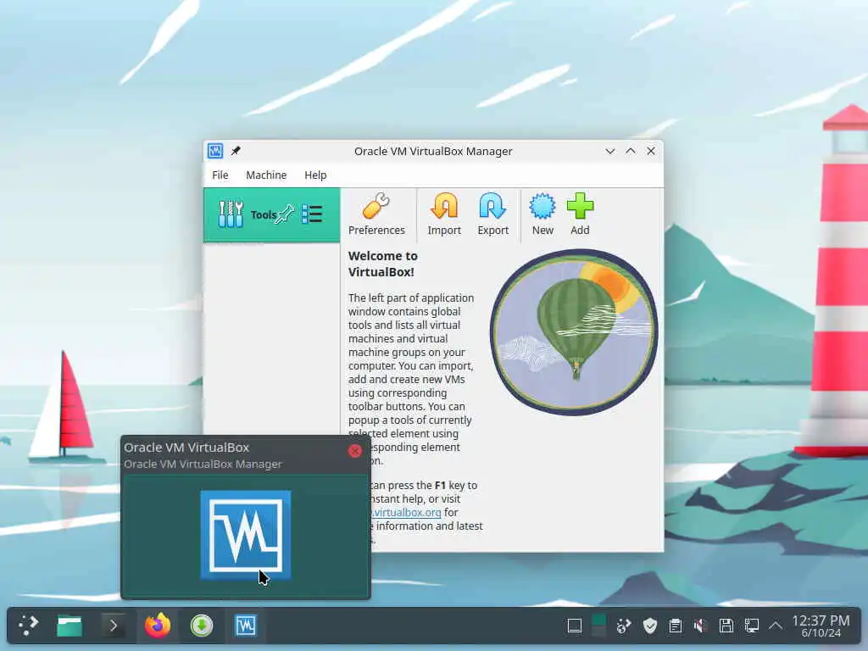This screenshot has height=651, width=868.
Task: Launch the file manager from taskbar
Action: click(70, 626)
